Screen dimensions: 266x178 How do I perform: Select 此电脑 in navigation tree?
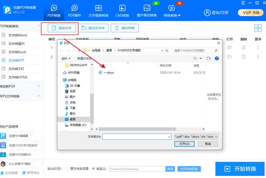click(x=70, y=80)
